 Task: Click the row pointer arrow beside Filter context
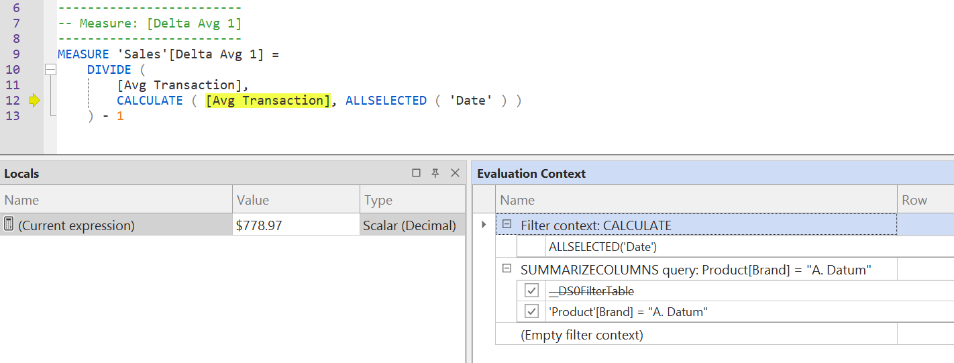click(484, 225)
